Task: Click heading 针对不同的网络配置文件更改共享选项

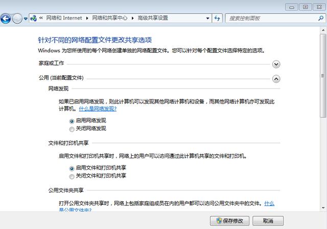Action: [95, 40]
